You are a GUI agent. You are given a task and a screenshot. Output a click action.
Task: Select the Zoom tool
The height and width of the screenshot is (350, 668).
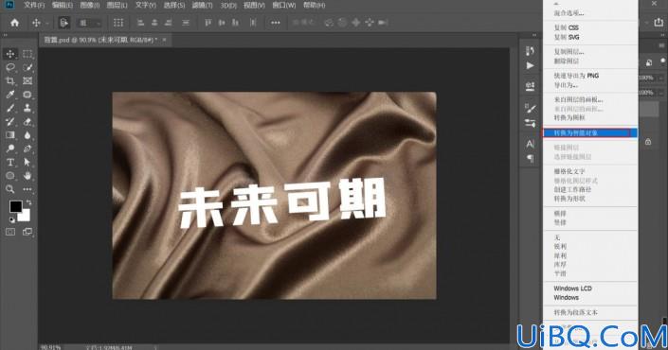coord(10,189)
